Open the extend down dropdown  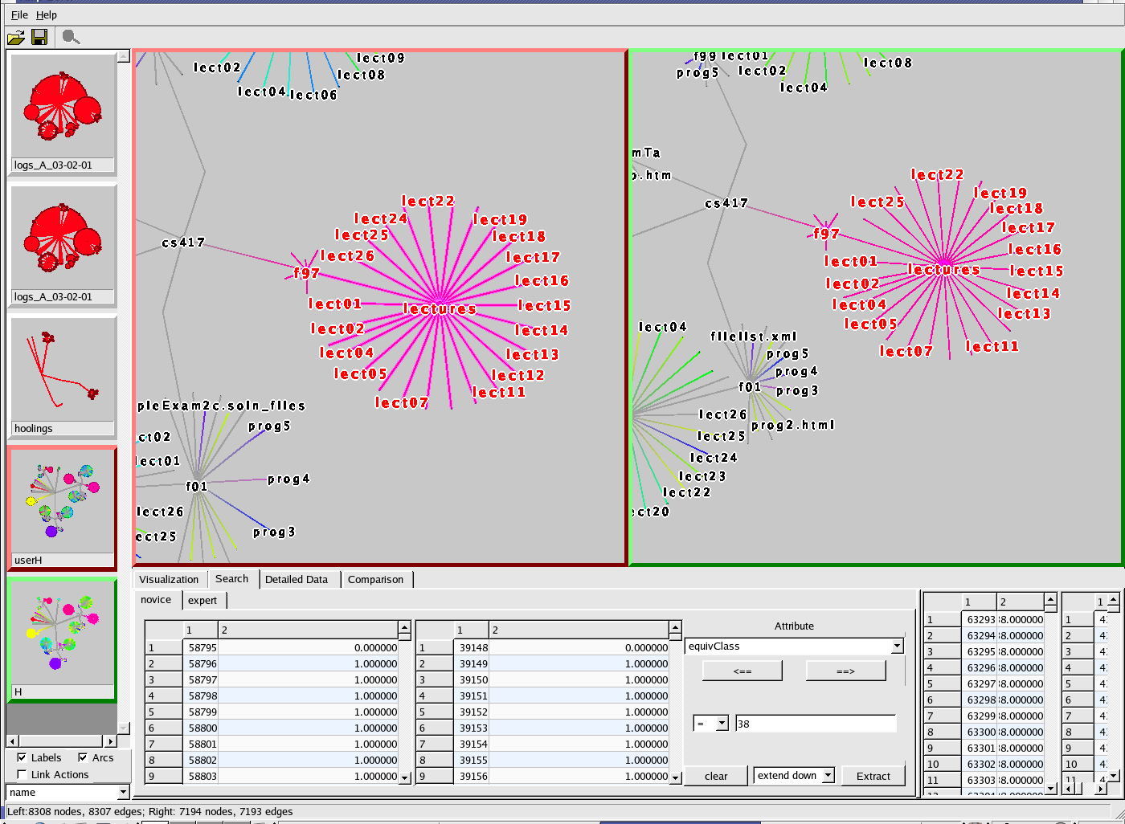[827, 776]
